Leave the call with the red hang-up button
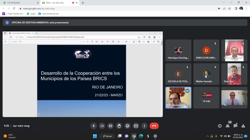250x140 pixels. [154, 126]
